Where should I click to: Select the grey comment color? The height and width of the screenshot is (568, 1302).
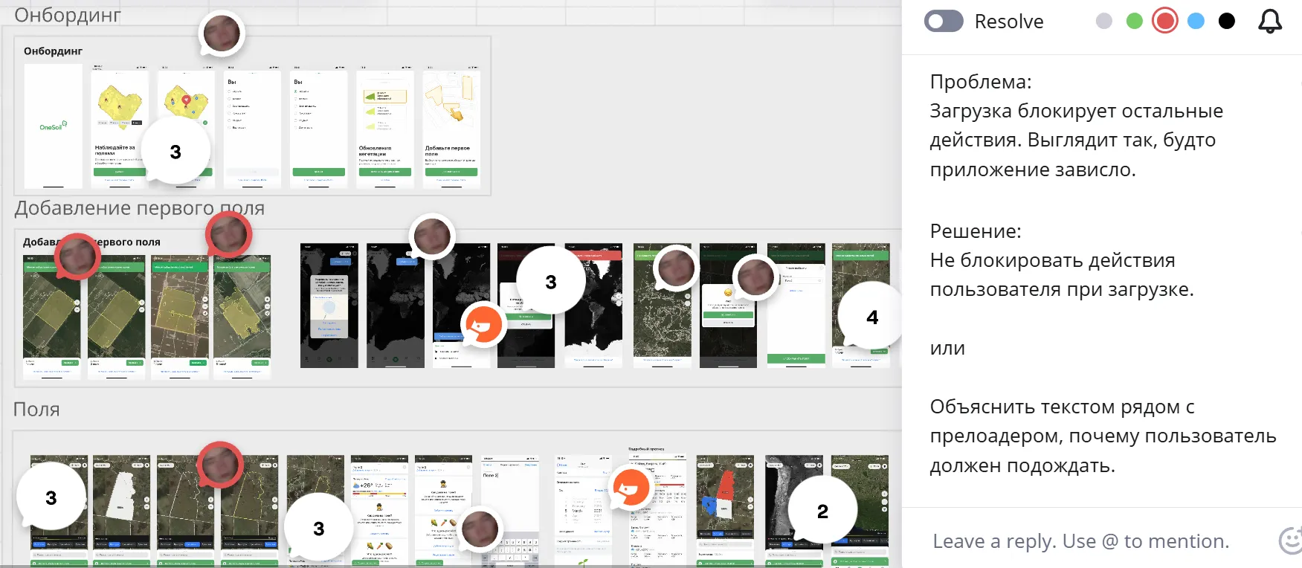coord(1104,22)
